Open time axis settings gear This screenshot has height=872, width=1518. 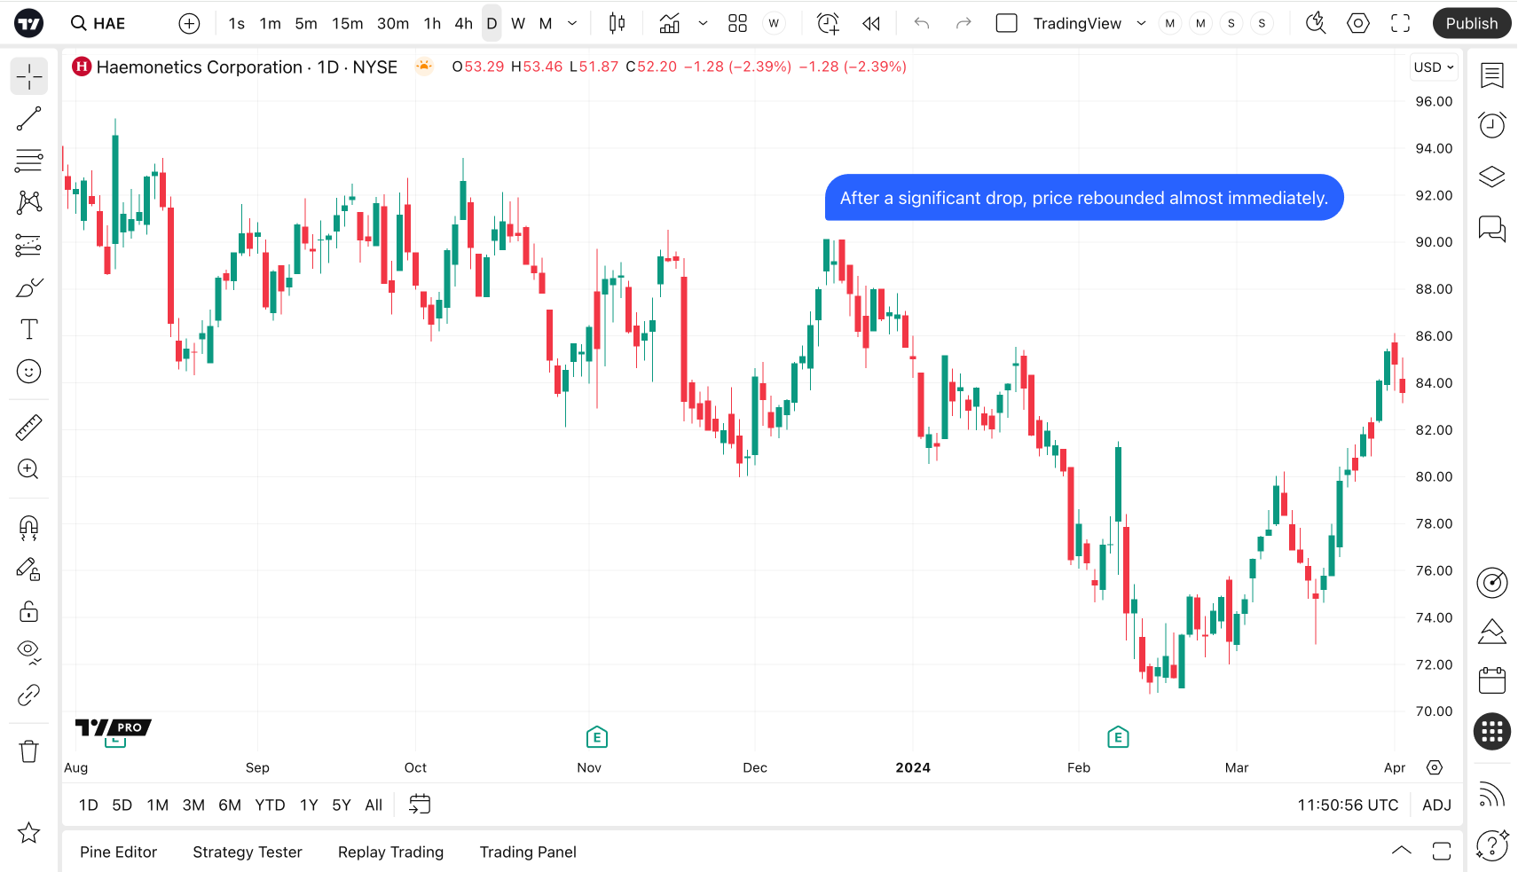click(x=1435, y=767)
